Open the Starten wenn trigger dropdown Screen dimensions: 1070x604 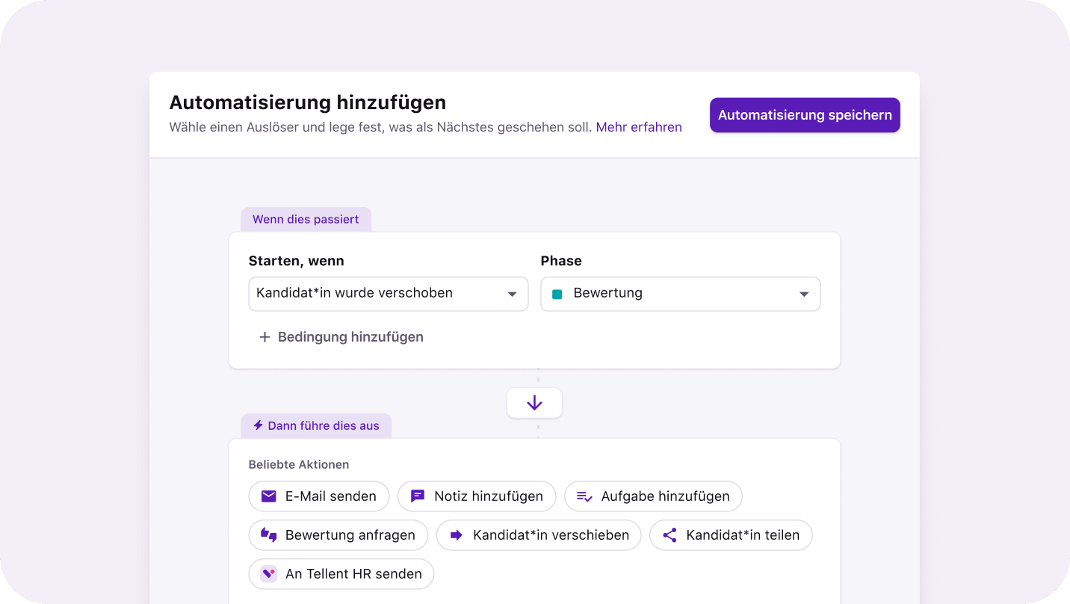click(x=388, y=294)
